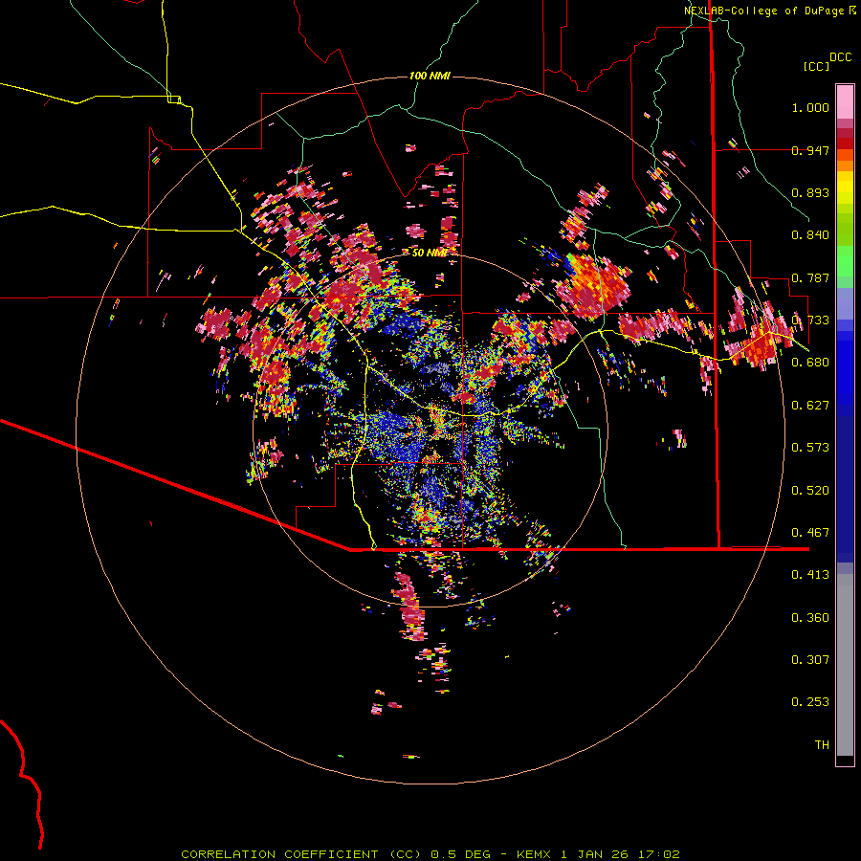Click the 0.787 scale value

click(x=810, y=277)
